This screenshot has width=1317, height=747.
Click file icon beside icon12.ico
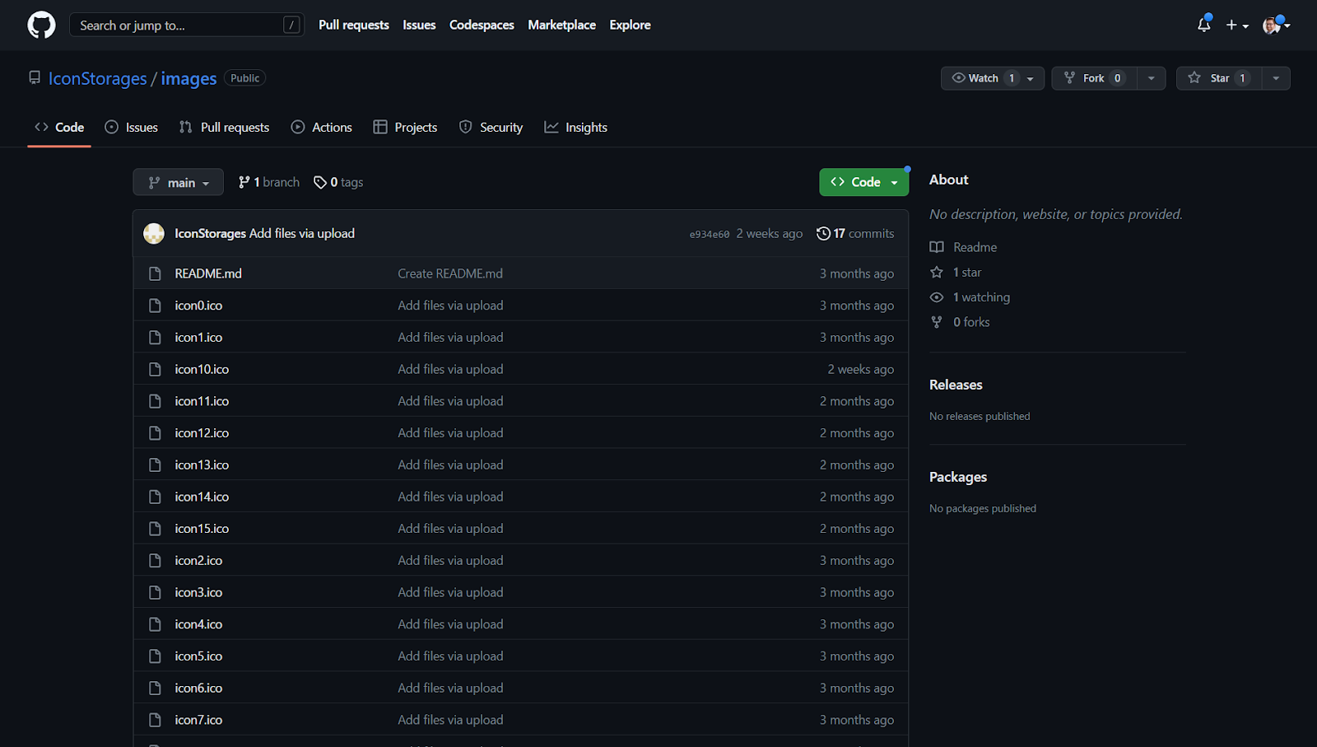[155, 433]
